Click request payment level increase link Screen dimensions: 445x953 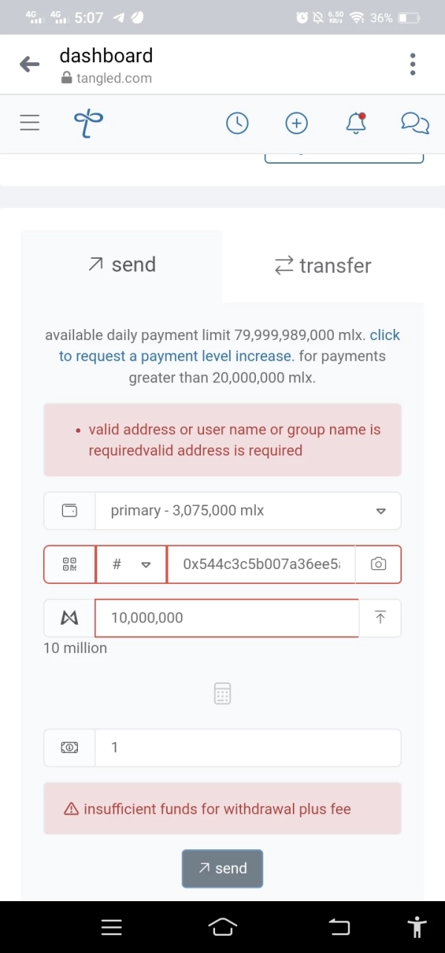tap(230, 345)
